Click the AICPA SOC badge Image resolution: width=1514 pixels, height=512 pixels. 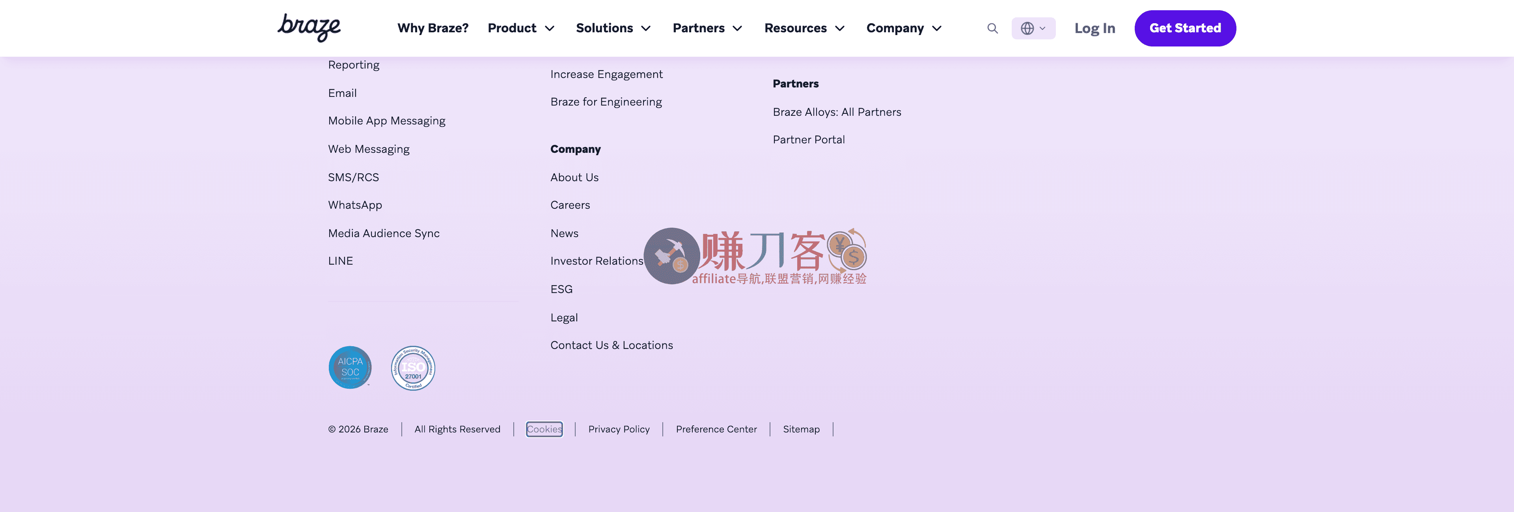coord(350,367)
